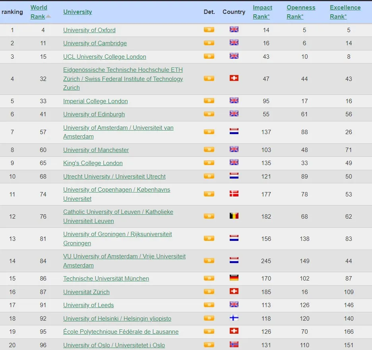Image resolution: width=372 pixels, height=350 pixels.
Task: Select world rank 32 in ETH Zürich row
Action: pos(43,79)
